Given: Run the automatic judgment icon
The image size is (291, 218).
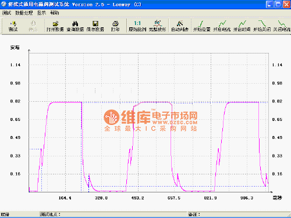Looking at the screenshot, I should [180, 26].
